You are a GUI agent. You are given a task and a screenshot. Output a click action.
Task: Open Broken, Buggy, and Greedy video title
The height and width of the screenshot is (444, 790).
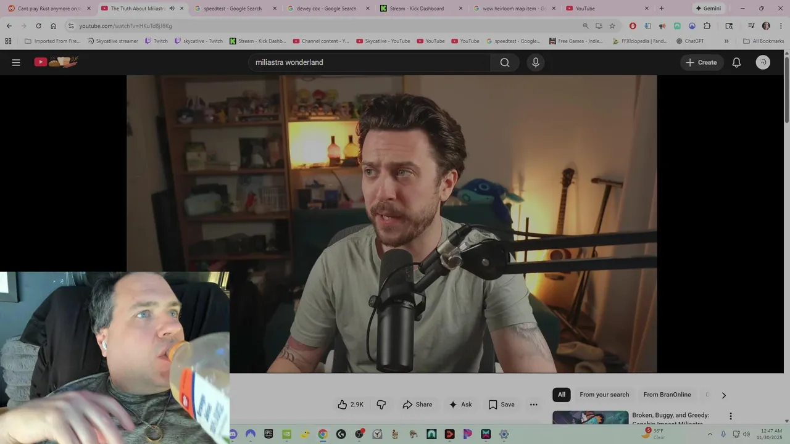671,419
